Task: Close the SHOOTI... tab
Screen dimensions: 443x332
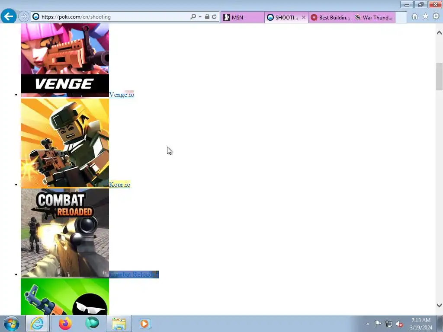Action: (303, 17)
